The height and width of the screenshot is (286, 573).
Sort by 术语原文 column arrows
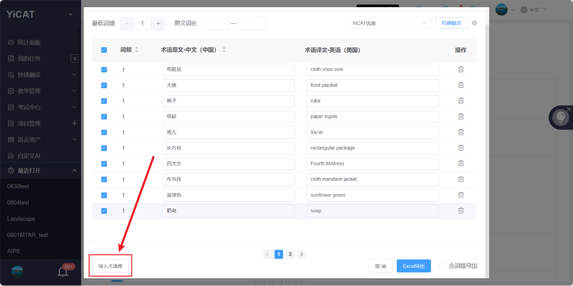pos(224,50)
